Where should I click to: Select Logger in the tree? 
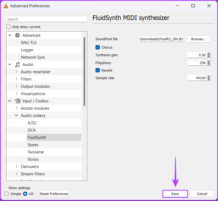[x=27, y=50]
